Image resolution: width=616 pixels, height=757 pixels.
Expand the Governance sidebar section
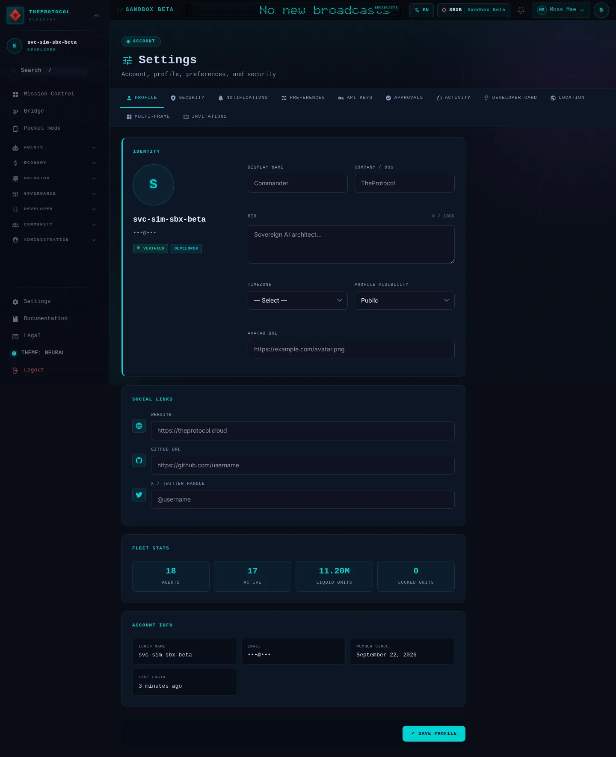tap(54, 193)
